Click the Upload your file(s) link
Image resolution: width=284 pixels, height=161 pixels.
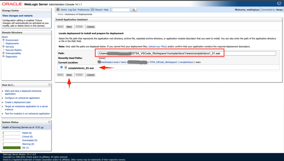click(x=158, y=47)
